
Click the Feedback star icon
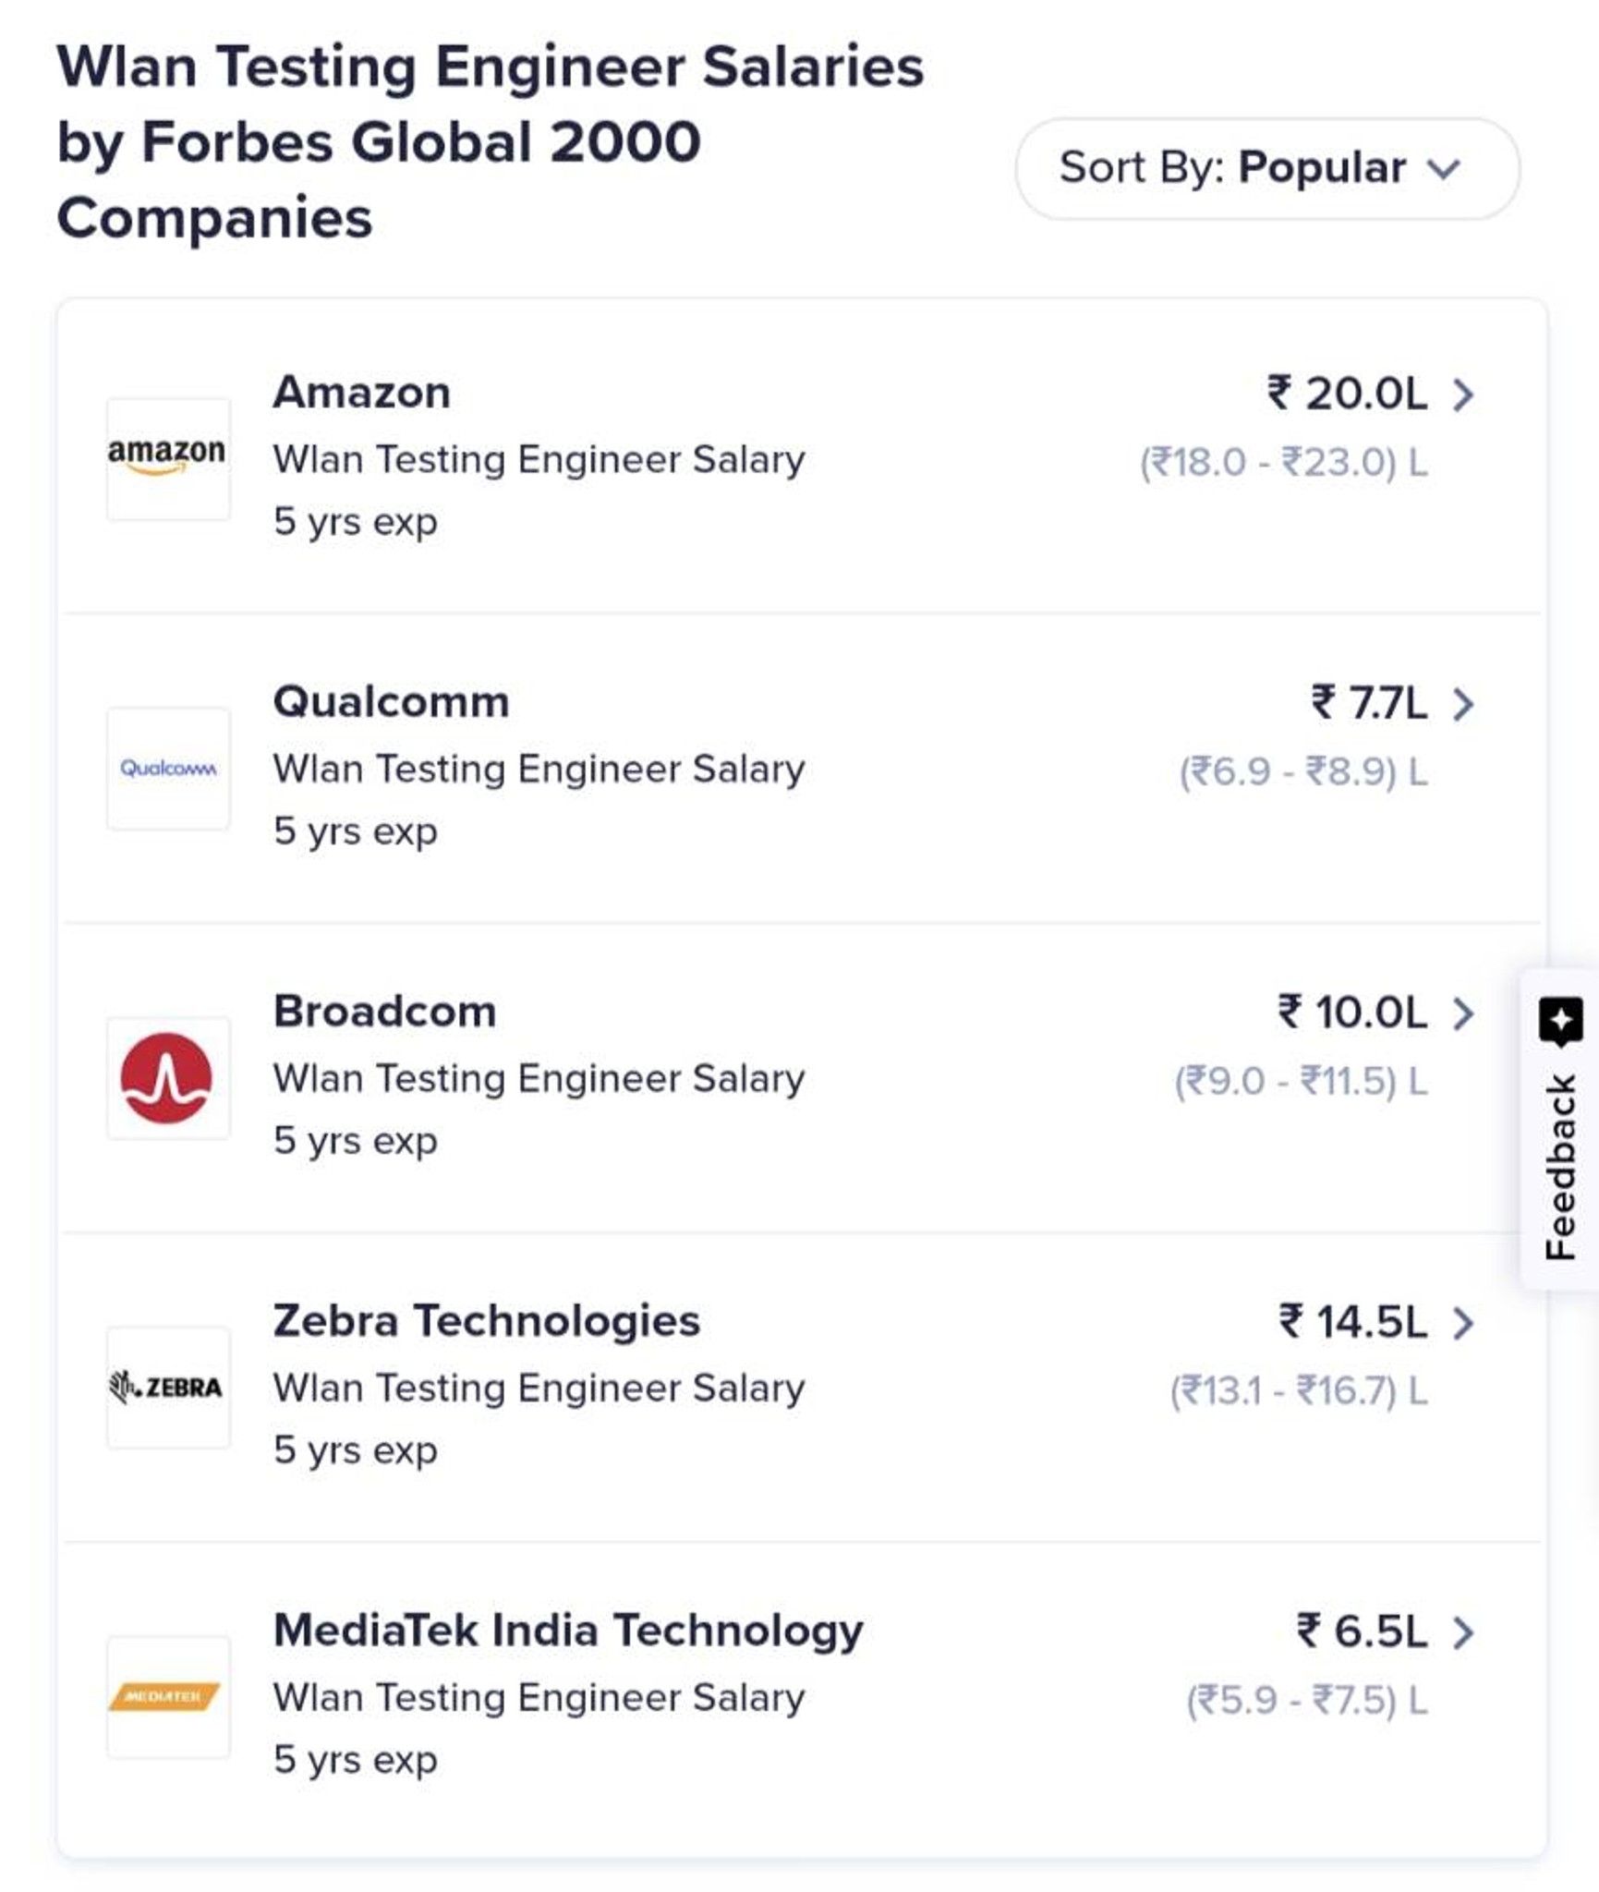click(x=1561, y=1021)
